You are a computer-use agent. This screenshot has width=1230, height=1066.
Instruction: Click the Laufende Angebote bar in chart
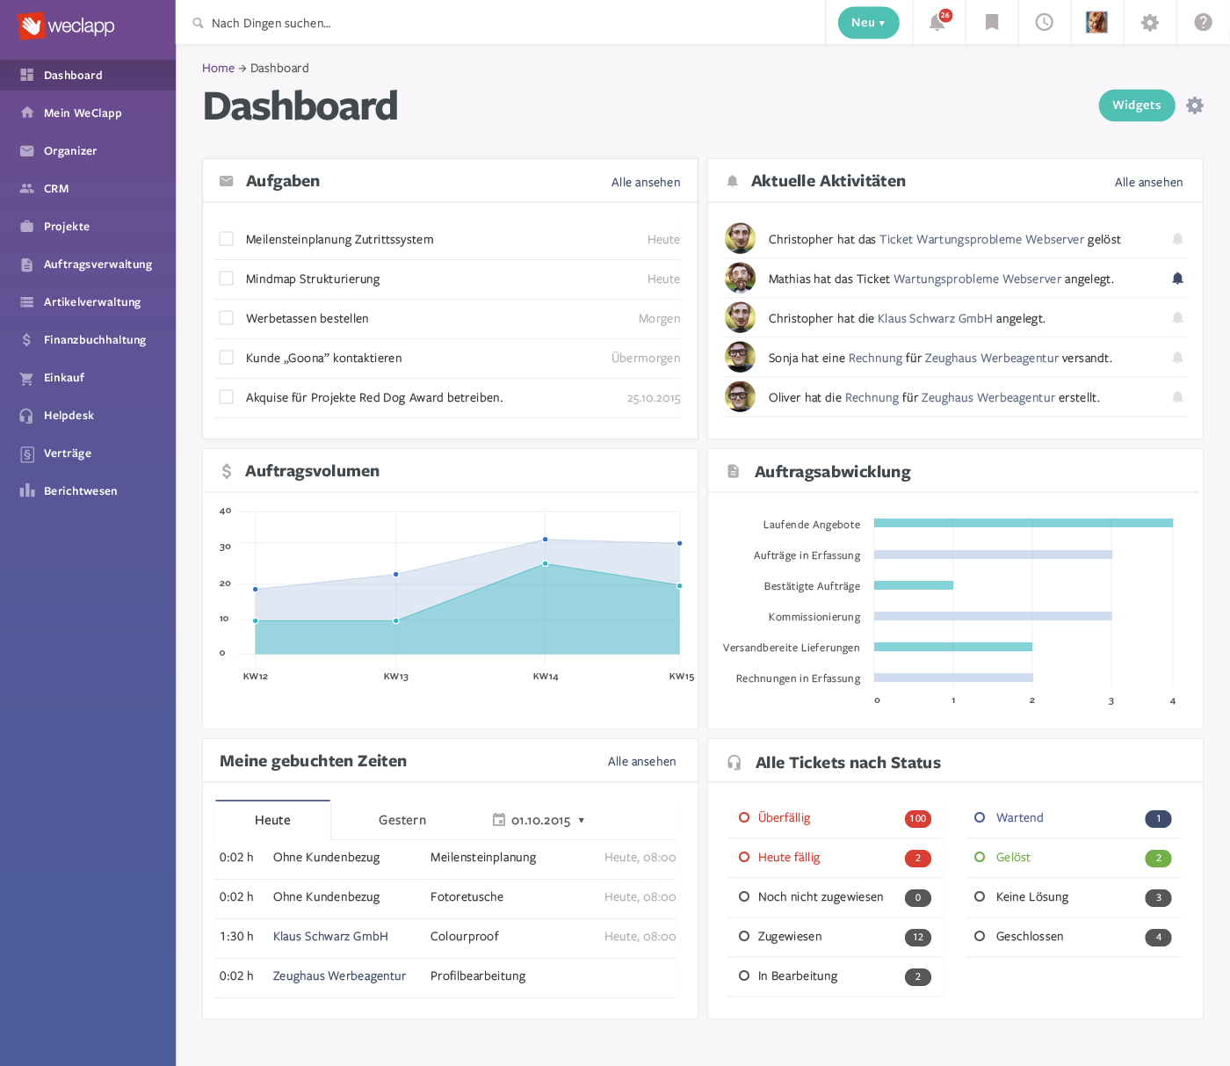[1023, 524]
